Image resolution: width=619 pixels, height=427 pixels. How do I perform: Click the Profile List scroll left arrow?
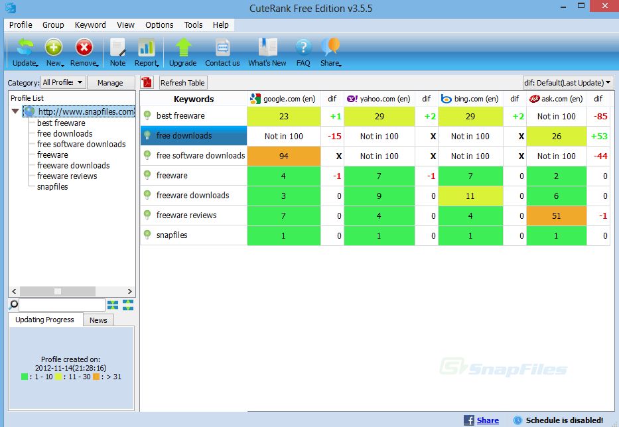14,291
